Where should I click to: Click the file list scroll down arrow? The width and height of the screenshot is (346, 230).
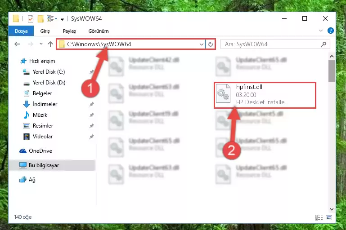click(332, 209)
